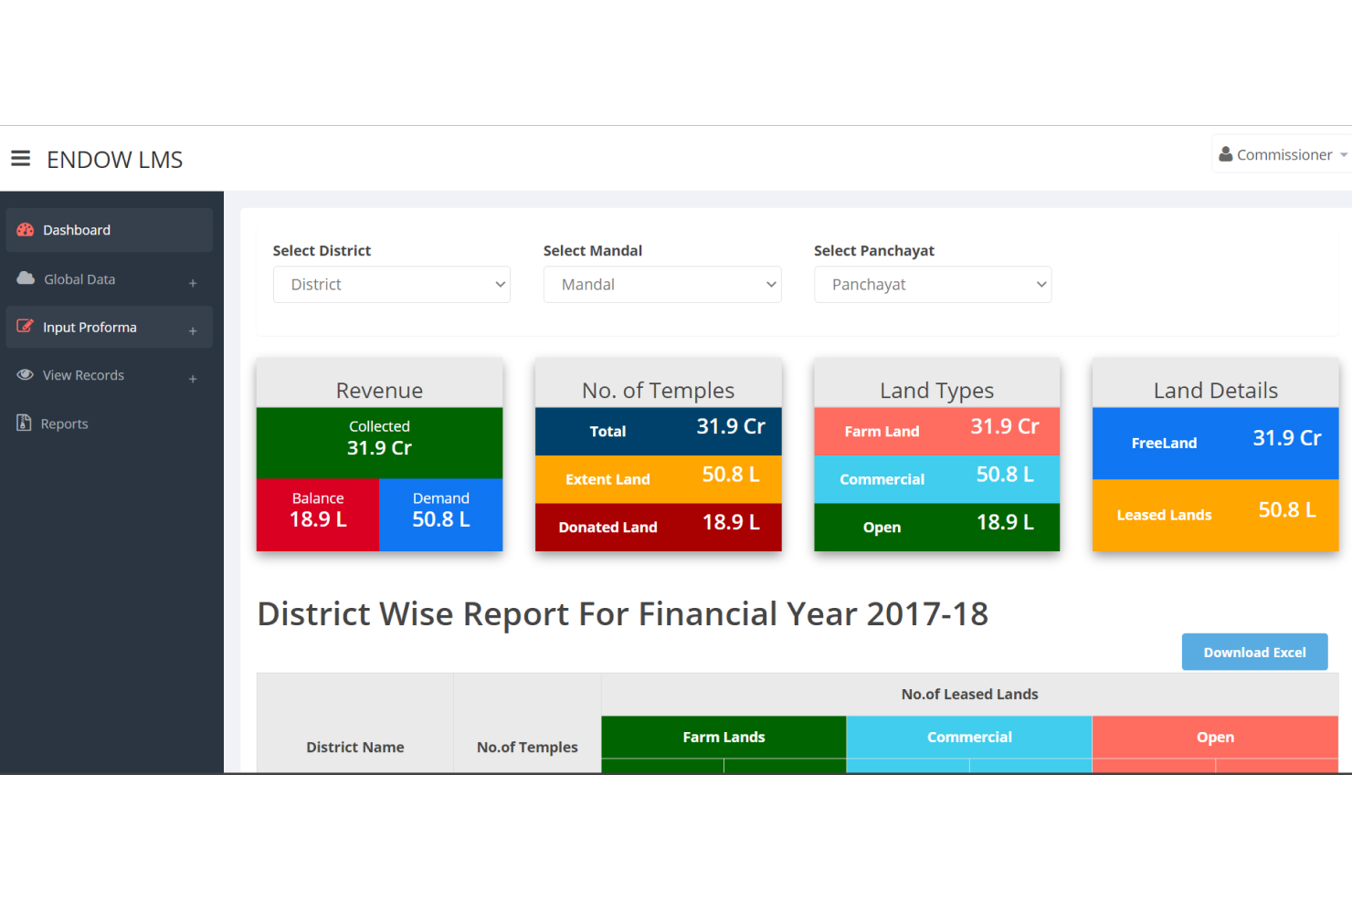Click the District Wise Report heading
This screenshot has width=1352, height=900.
point(622,614)
